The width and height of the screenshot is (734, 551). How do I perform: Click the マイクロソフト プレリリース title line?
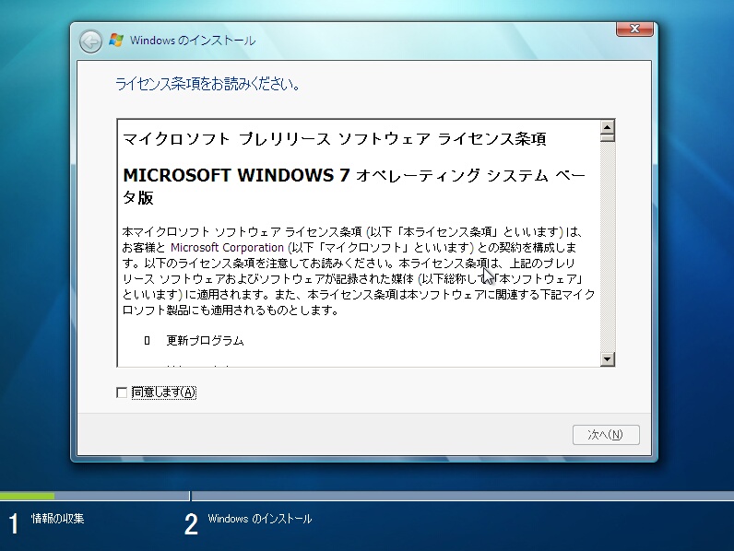334,139
